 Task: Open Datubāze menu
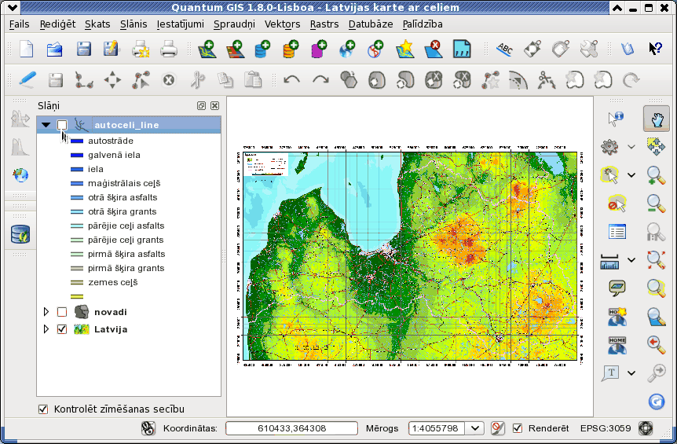371,24
